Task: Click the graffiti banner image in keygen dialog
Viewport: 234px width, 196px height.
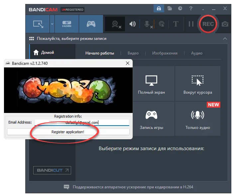Action: click(68, 90)
